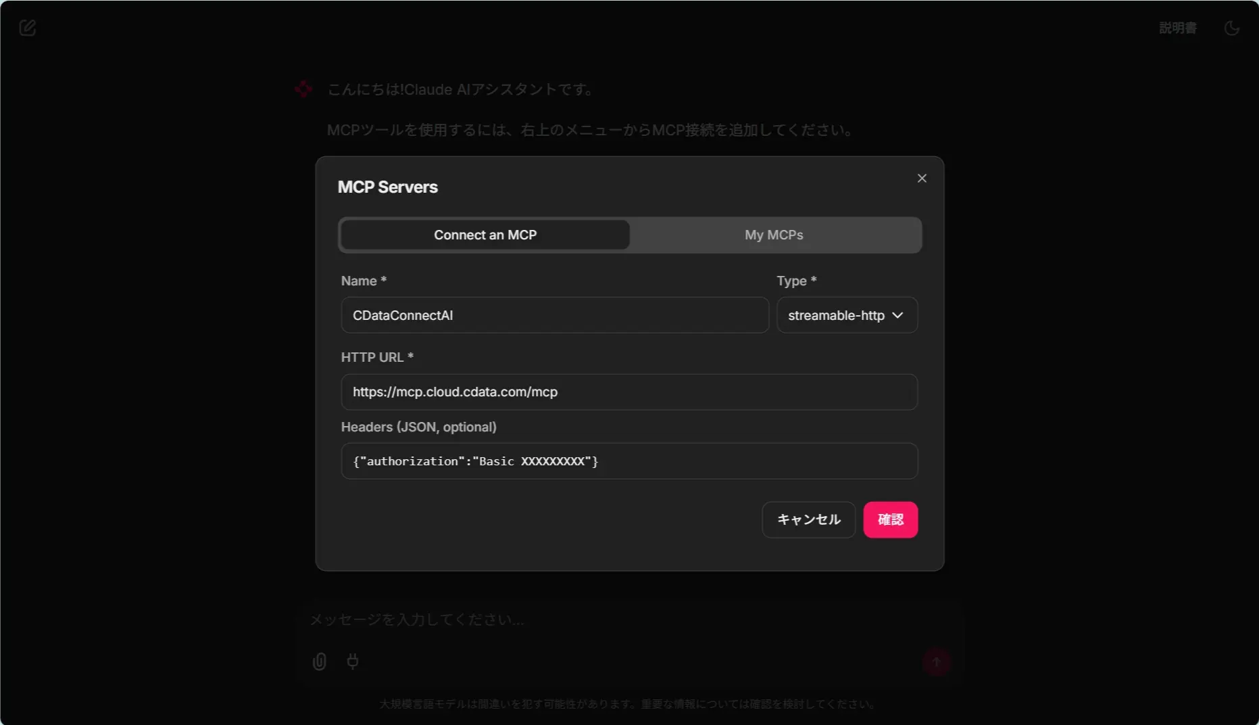Image resolution: width=1259 pixels, height=725 pixels.
Task: Open the Type dropdown streamable-http
Action: [x=847, y=315]
